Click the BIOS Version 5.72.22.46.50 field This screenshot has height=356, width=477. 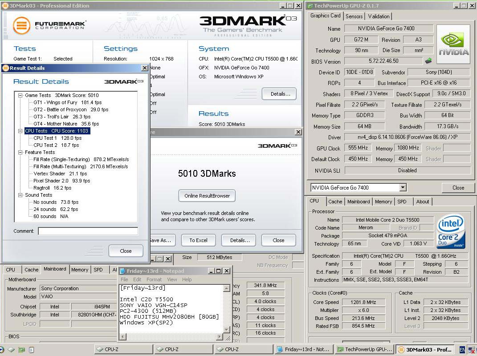[383, 61]
